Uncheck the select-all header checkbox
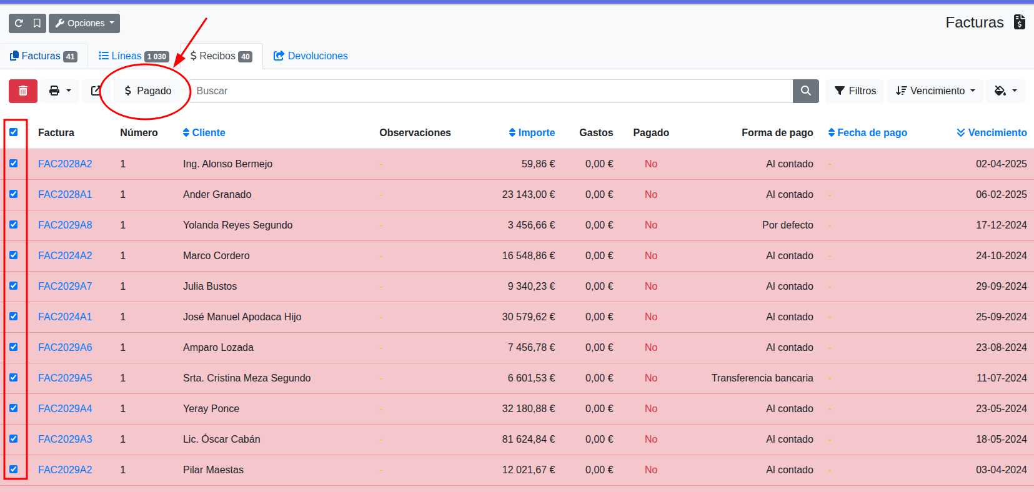Screen dimensions: 1034x492 (x=14, y=132)
